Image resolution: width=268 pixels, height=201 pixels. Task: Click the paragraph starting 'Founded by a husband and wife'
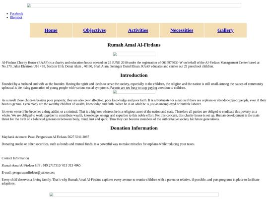[x=133, y=86]
